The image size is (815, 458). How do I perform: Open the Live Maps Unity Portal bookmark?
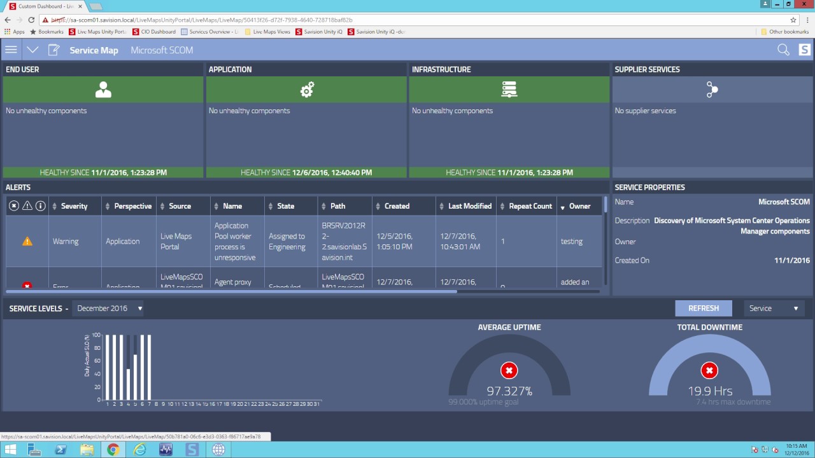tap(97, 31)
